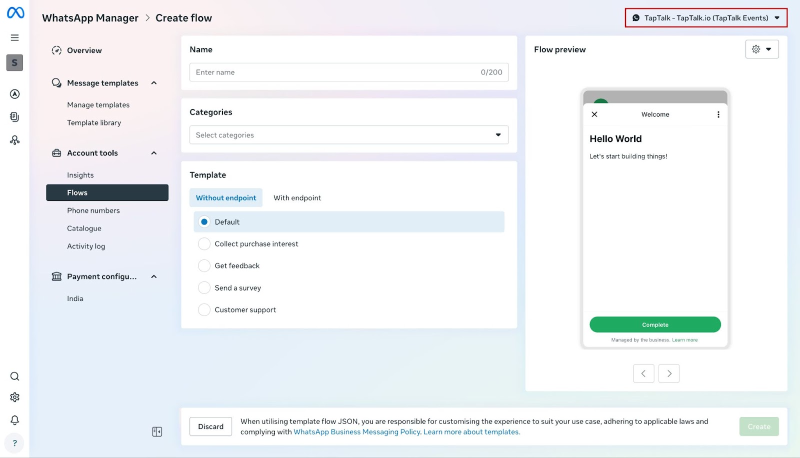Open the Select categories dropdown

349,135
